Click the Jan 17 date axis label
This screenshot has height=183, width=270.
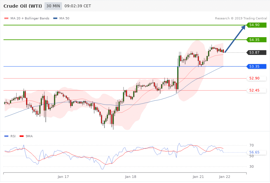pos(63,177)
